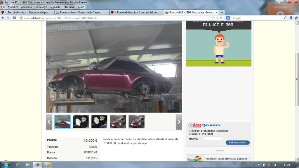
Task: Click the Cabrio tipologia value
Action: [93, 147]
